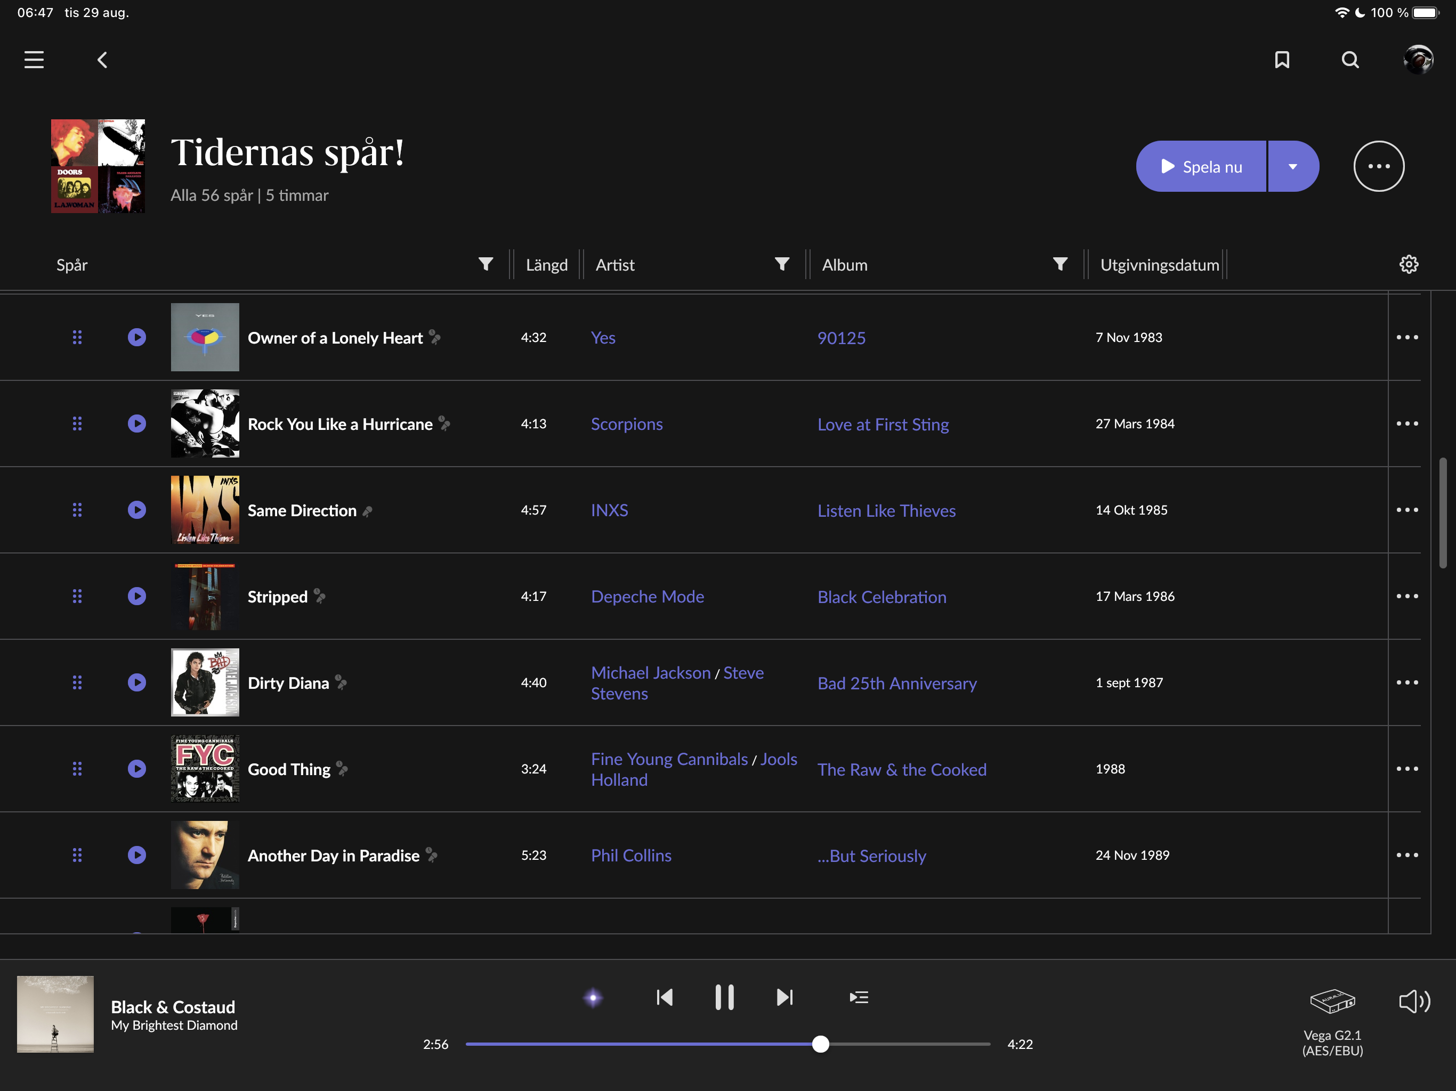This screenshot has height=1091, width=1456.
Task: Open the volume speaker control
Action: coord(1414,1001)
